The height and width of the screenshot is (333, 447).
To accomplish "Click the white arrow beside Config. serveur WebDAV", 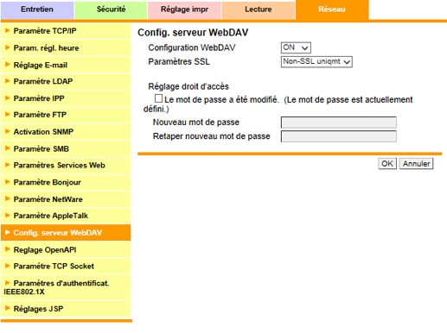I will (x=8, y=232).
